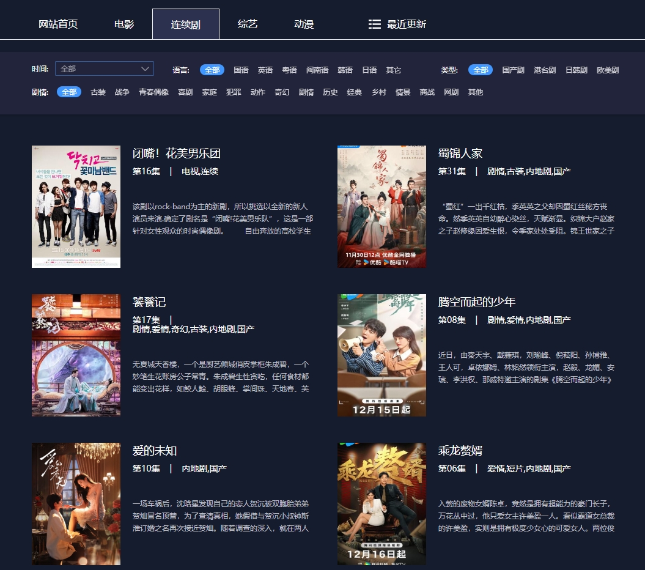Click the title 爱的未知
This screenshot has width=645, height=570.
tap(155, 451)
